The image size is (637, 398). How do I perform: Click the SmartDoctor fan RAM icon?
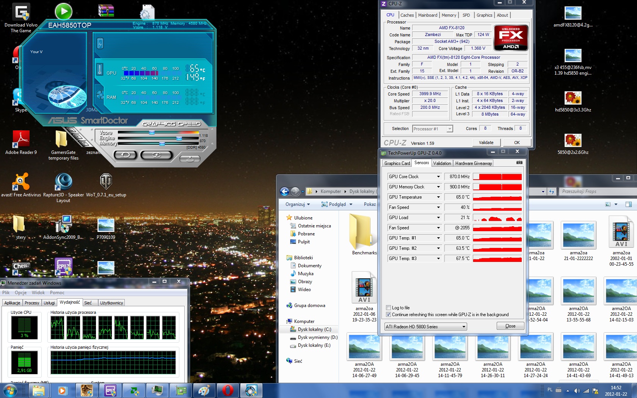100,94
